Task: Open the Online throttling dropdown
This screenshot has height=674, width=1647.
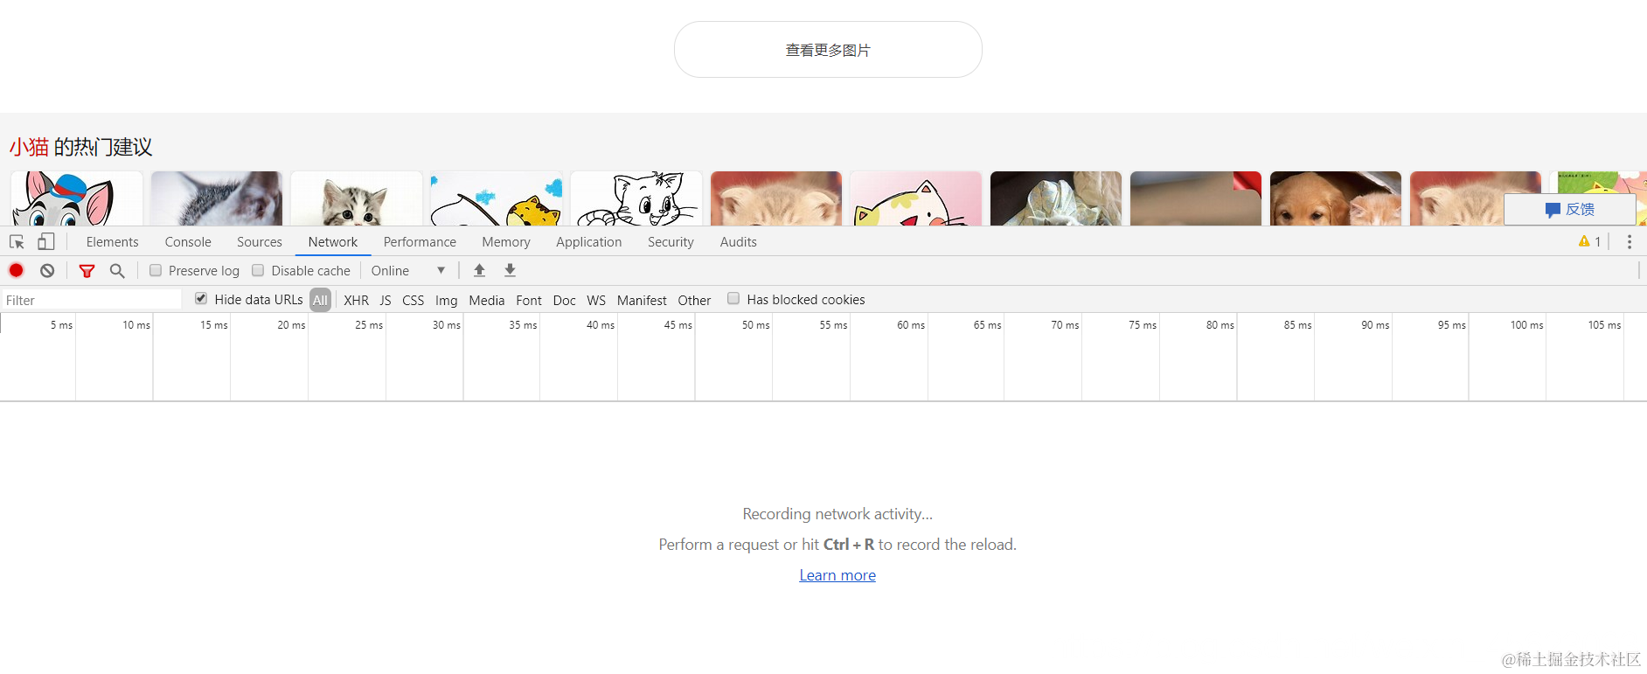Action: (x=408, y=271)
